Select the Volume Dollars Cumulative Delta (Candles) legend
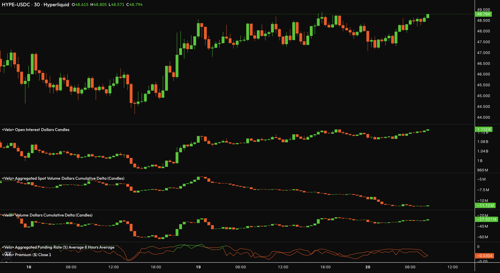The height and width of the screenshot is (273, 500). pos(47,215)
